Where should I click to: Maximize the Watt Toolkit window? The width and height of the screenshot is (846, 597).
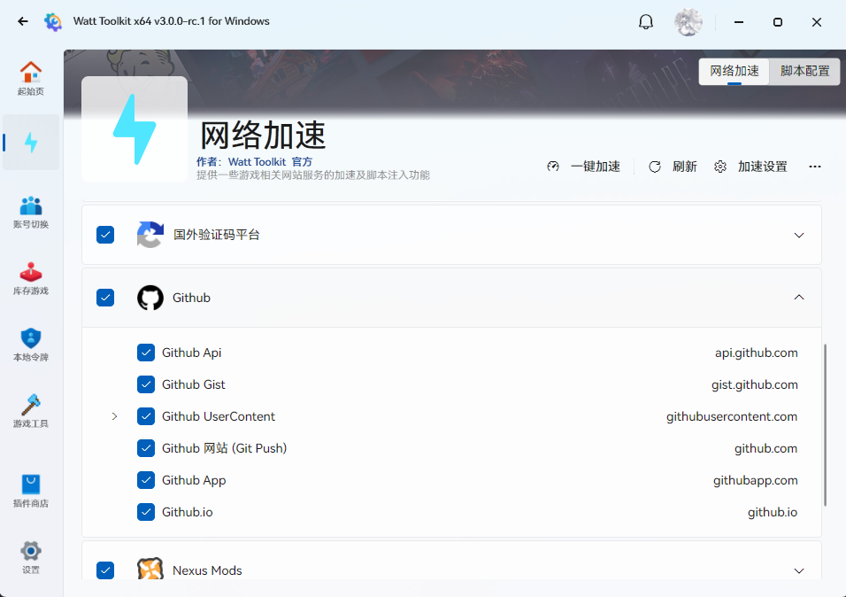[778, 22]
